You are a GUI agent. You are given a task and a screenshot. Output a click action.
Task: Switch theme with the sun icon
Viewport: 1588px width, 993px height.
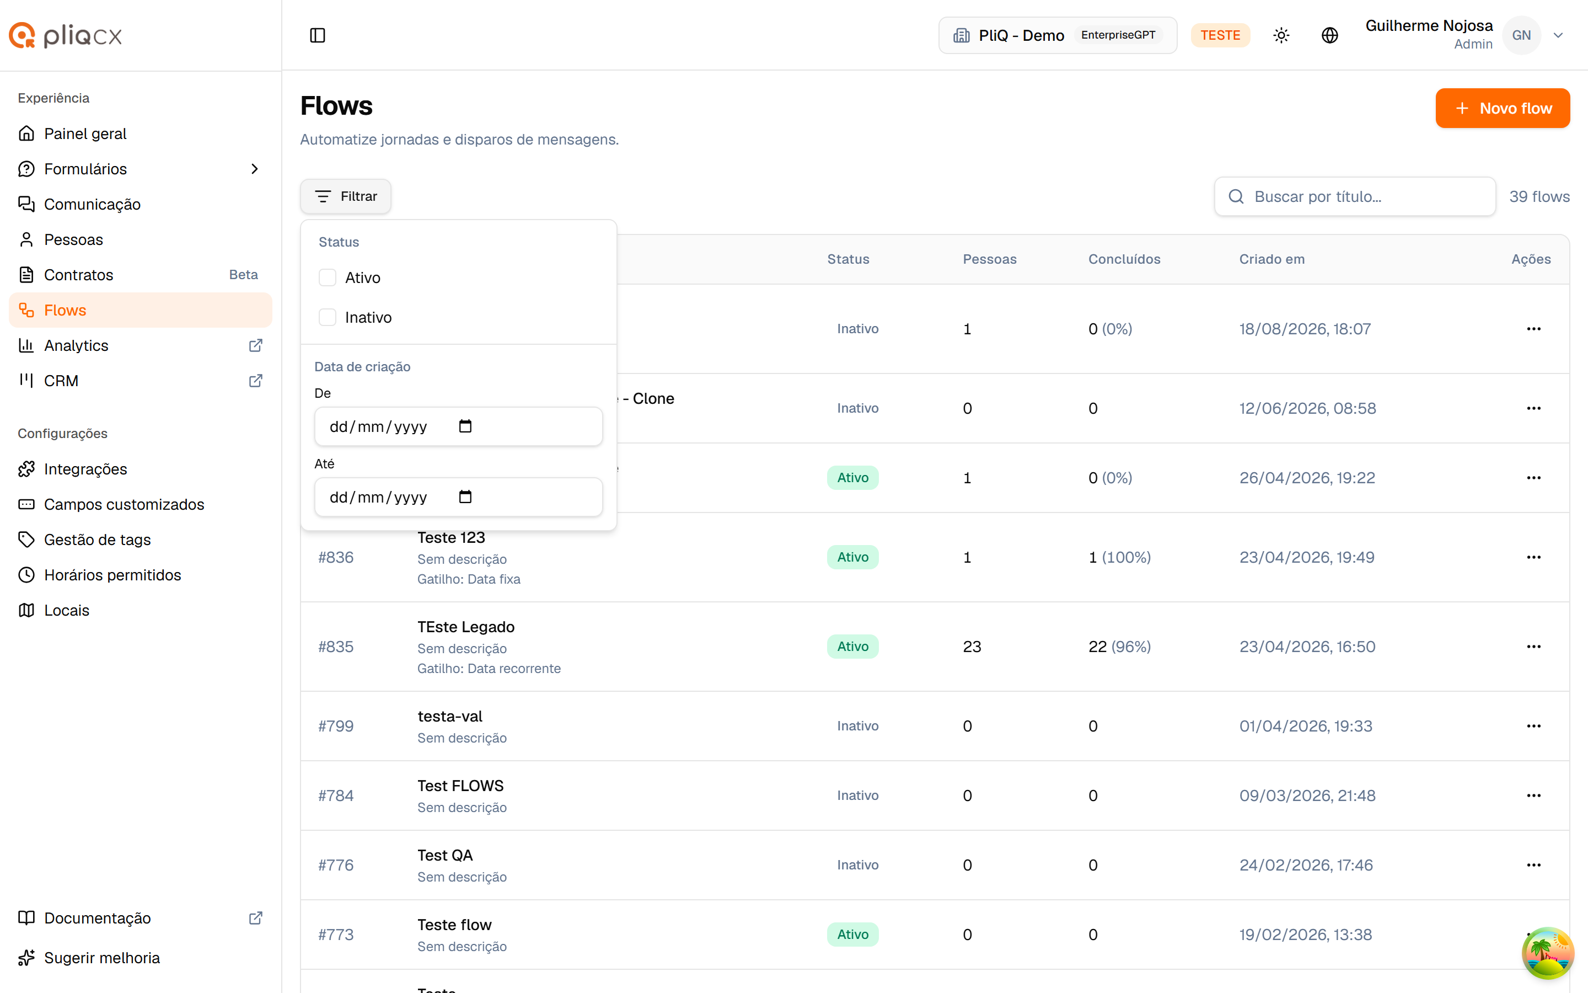pyautogui.click(x=1281, y=35)
